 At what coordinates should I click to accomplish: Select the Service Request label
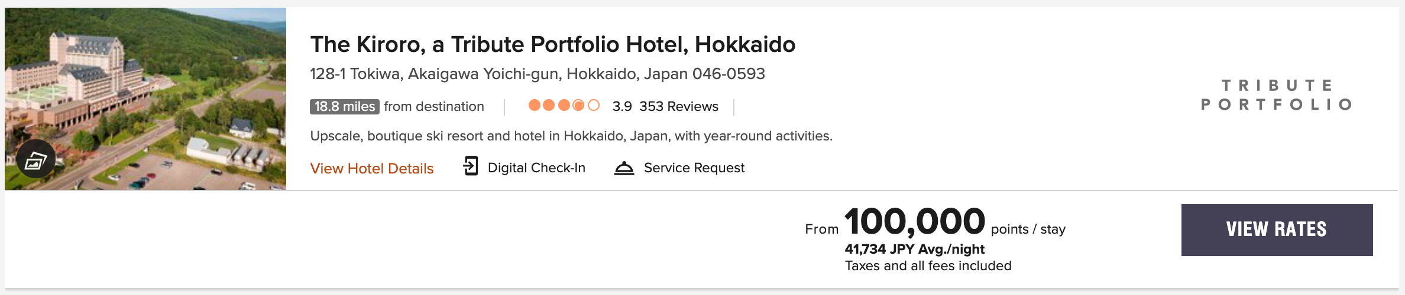(694, 168)
